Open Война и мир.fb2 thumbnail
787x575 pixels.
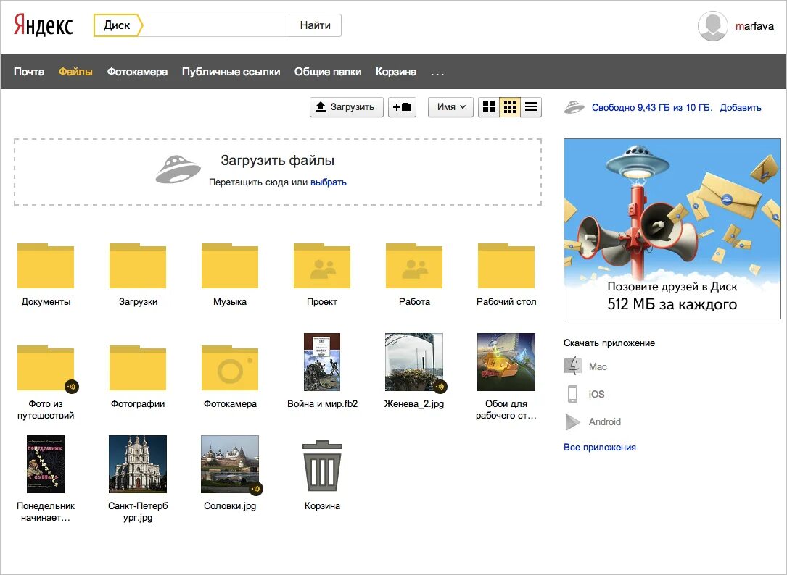322,362
